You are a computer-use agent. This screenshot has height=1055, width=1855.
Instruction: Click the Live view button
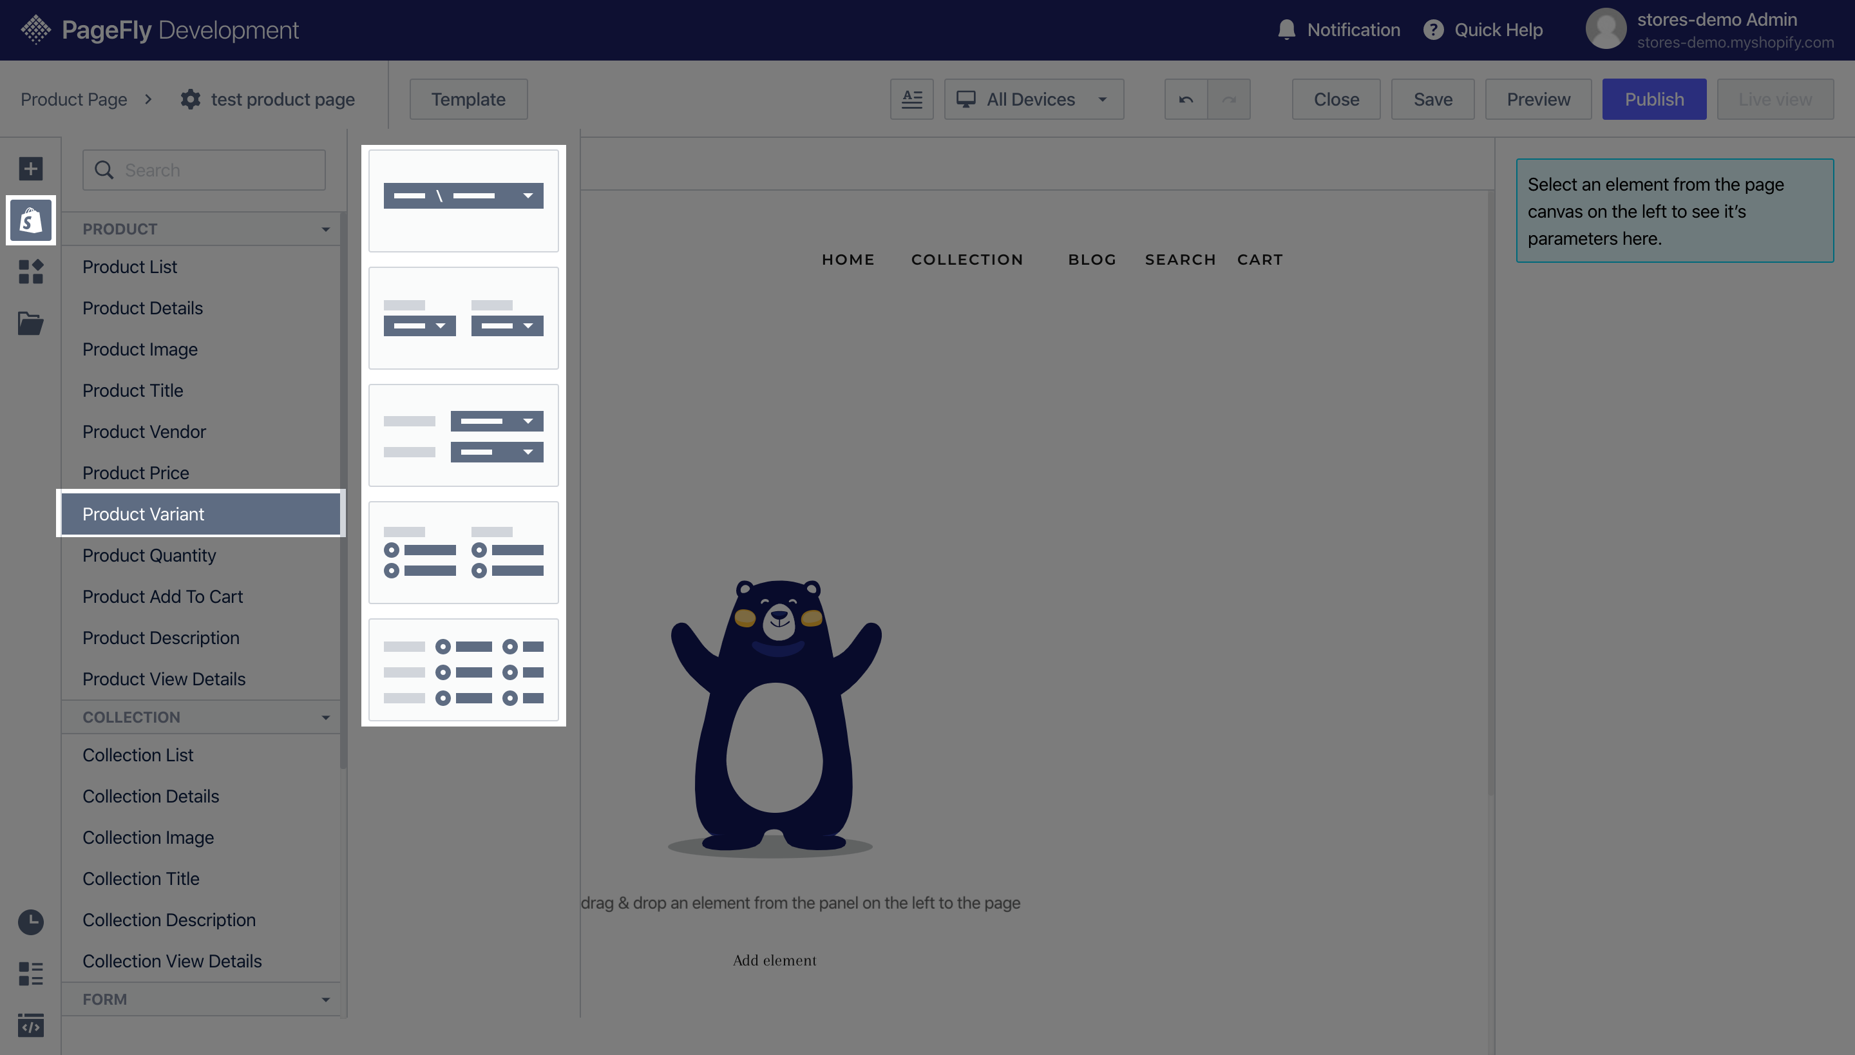coord(1775,99)
